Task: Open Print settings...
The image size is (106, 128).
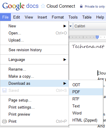Action: [x=34, y=107]
